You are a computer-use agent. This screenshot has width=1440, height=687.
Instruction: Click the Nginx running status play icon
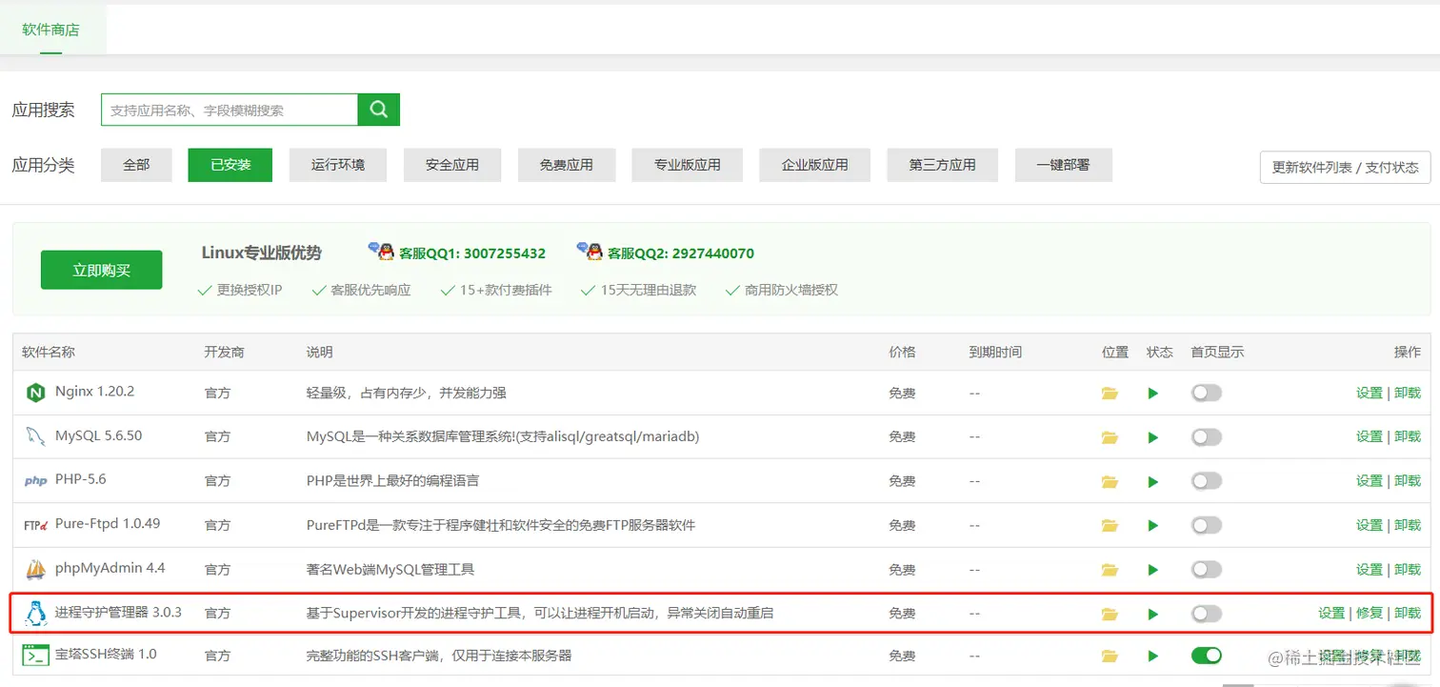tap(1153, 393)
